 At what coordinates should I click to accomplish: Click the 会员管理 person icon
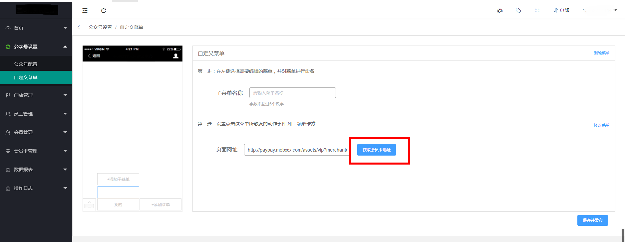tap(8, 133)
